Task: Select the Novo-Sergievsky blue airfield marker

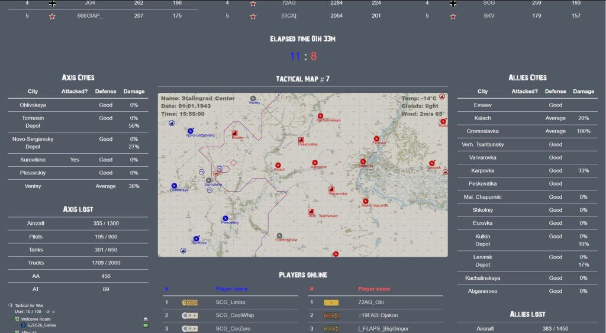Action: (x=191, y=131)
